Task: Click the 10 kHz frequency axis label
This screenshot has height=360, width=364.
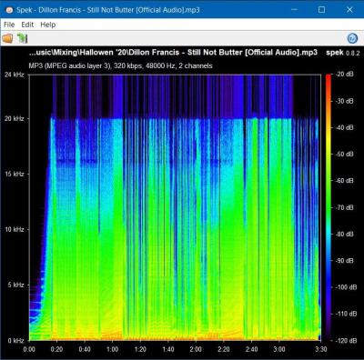Action: [15, 229]
